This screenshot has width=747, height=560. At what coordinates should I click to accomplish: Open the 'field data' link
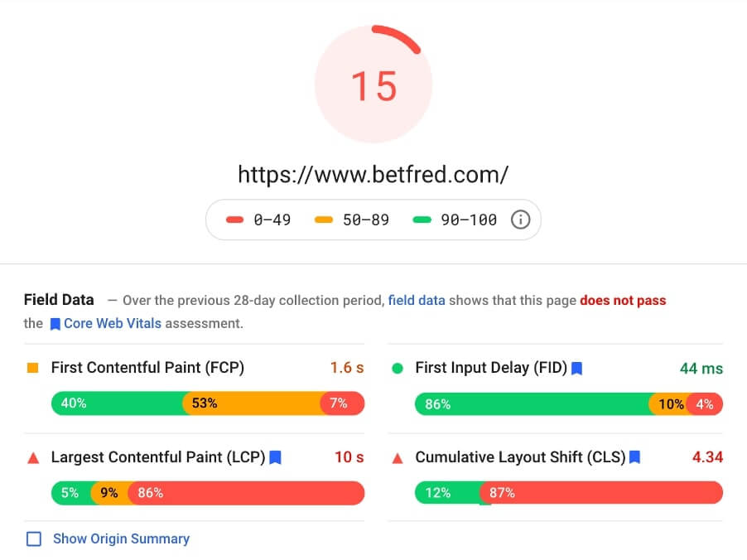(417, 300)
